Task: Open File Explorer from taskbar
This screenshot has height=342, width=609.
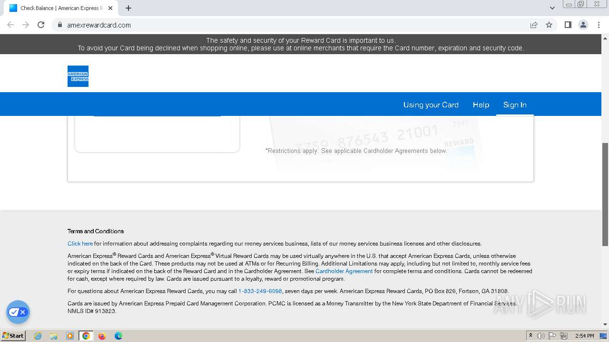Action: point(54,336)
